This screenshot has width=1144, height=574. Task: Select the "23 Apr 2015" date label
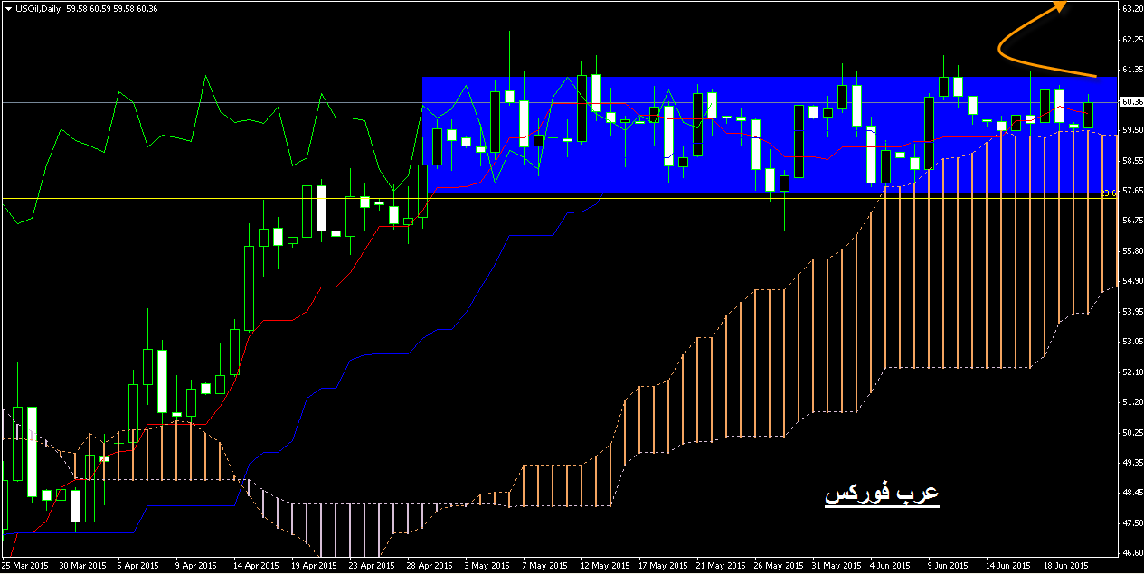point(372,567)
